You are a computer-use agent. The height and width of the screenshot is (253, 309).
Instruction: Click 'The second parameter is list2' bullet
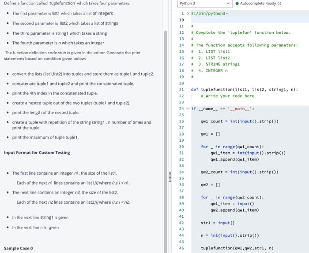65,23
